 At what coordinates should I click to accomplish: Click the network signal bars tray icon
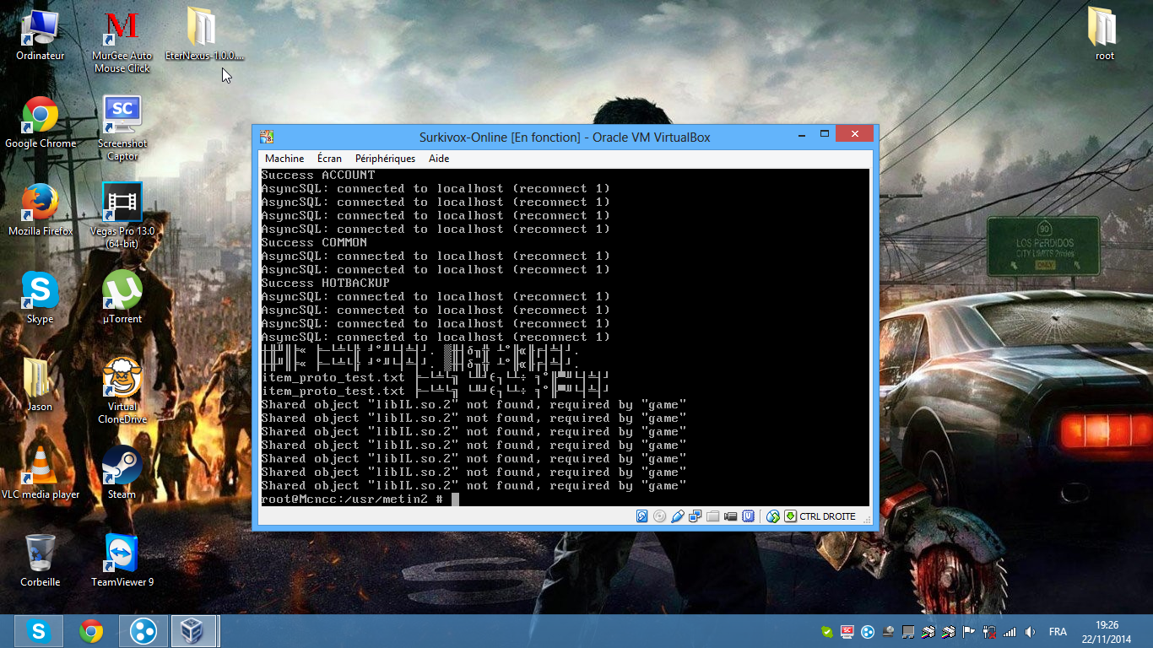(x=1010, y=632)
